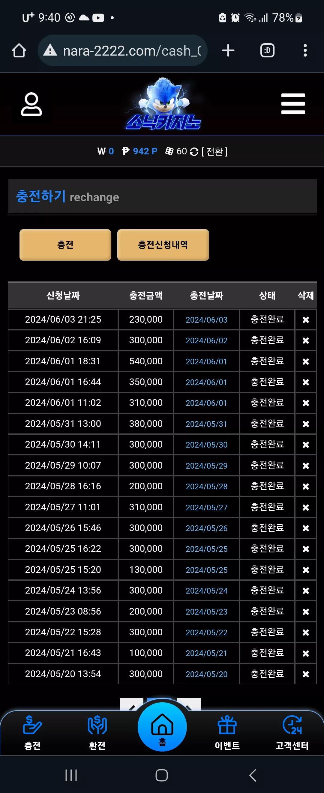Screen dimensions: 324x793
Task: Go to the 홈 home button
Action: pos(162,727)
